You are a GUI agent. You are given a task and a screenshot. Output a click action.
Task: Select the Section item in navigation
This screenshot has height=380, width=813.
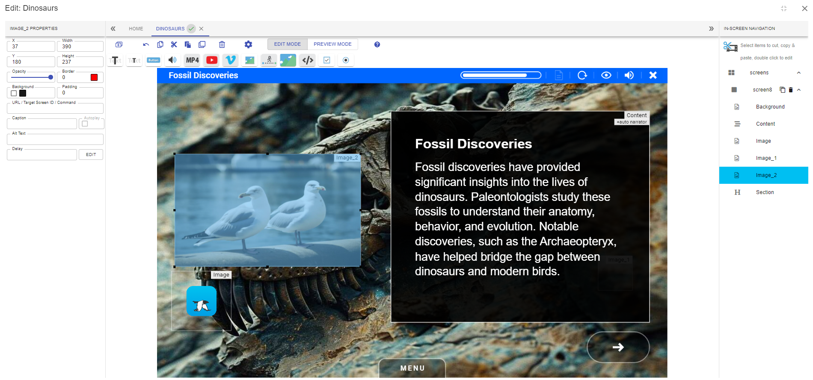(763, 192)
